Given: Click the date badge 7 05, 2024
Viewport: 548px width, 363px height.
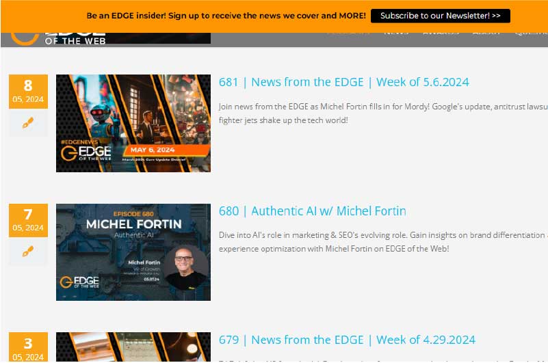Looking at the screenshot, I should pos(28,220).
